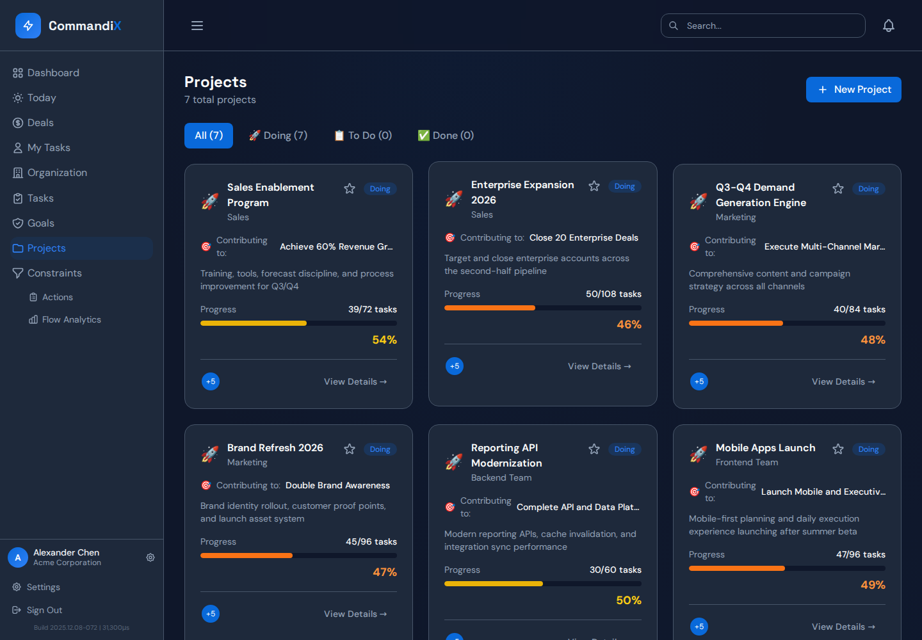Image resolution: width=922 pixels, height=640 pixels.
Task: Click the 50% progress bar of Reporting API
Action: click(543, 584)
